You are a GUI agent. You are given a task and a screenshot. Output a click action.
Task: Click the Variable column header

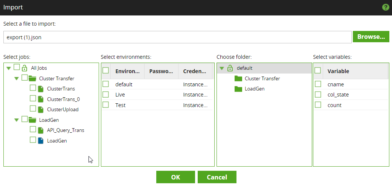click(355, 71)
